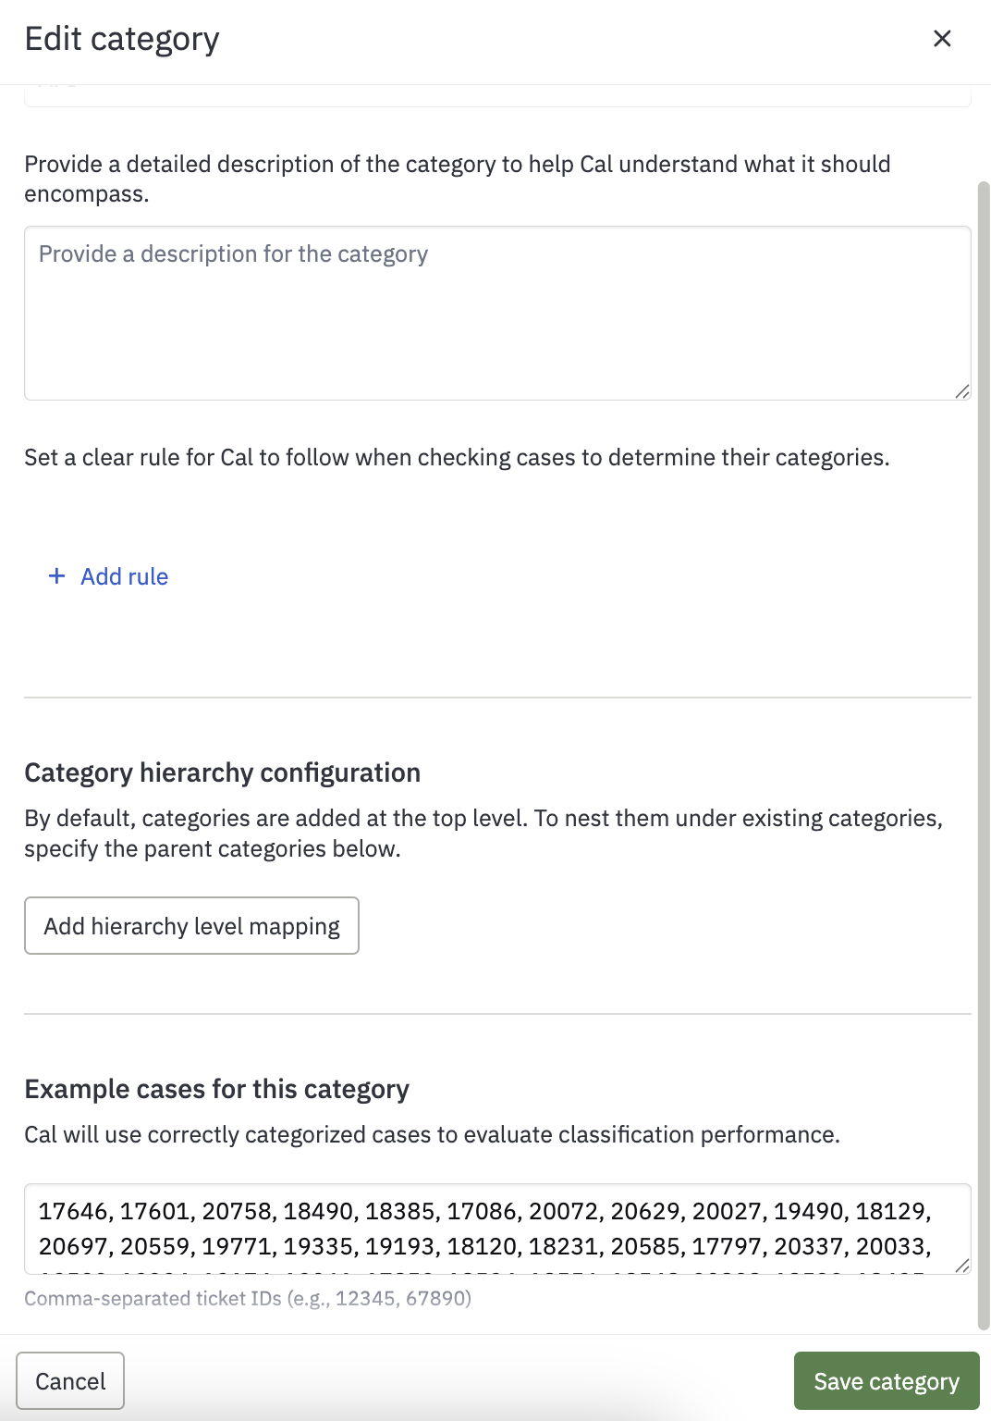Click the partially hidden field at top
This screenshot has height=1421, width=991.
pos(497,95)
